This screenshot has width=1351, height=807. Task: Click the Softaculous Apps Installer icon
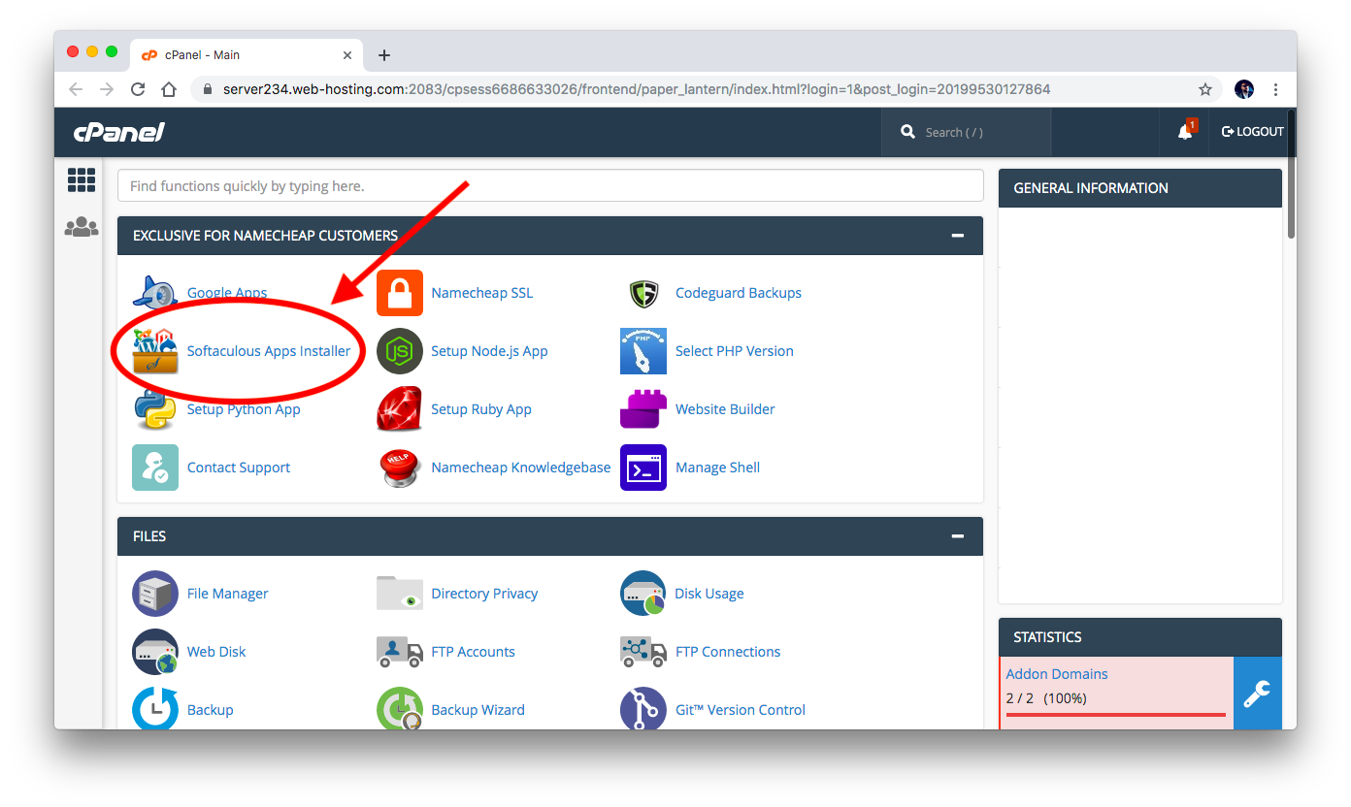[x=155, y=351]
